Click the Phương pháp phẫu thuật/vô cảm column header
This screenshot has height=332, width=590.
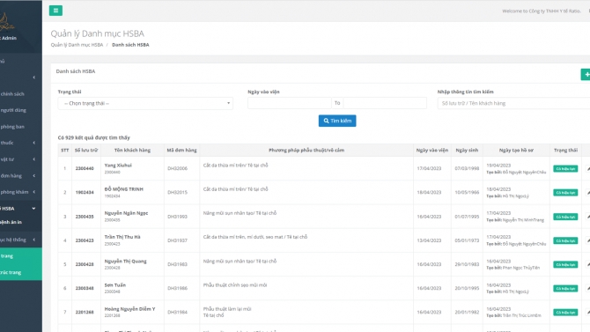[x=306, y=151]
